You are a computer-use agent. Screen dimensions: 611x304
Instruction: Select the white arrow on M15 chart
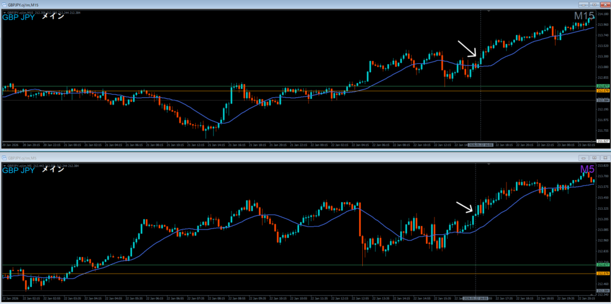coord(467,49)
